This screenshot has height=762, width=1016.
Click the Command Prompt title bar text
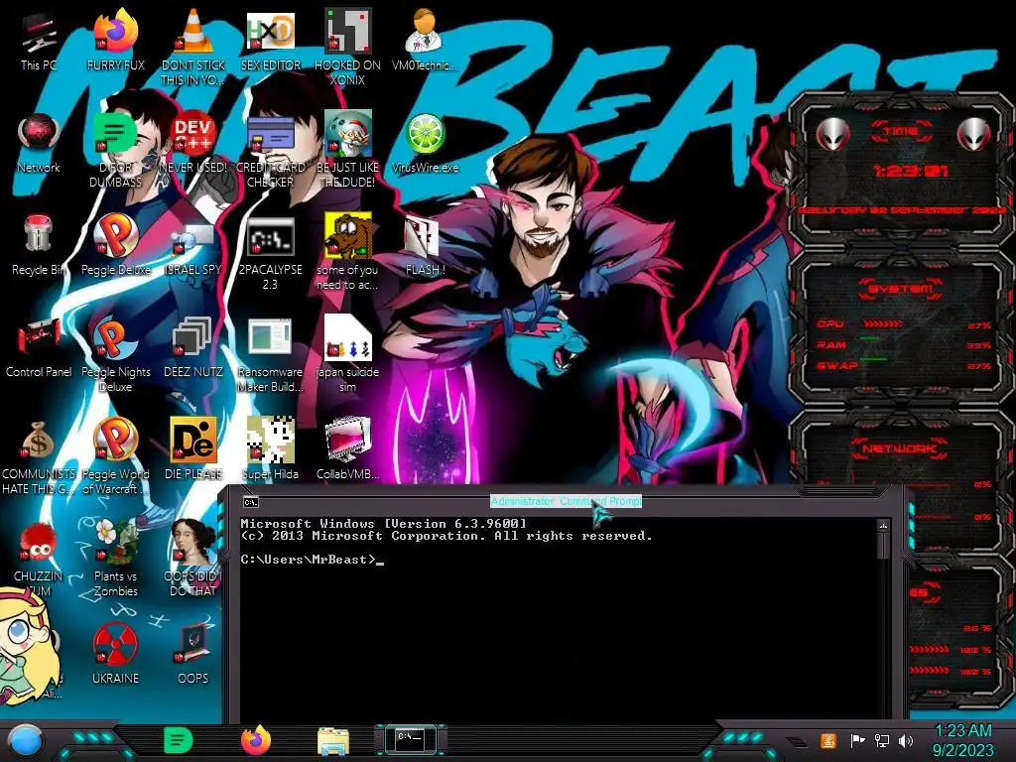pyautogui.click(x=566, y=501)
